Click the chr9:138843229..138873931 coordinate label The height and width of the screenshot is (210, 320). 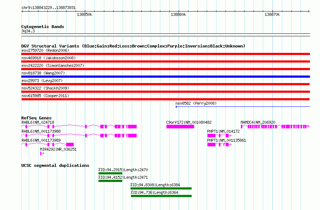(x=49, y=8)
